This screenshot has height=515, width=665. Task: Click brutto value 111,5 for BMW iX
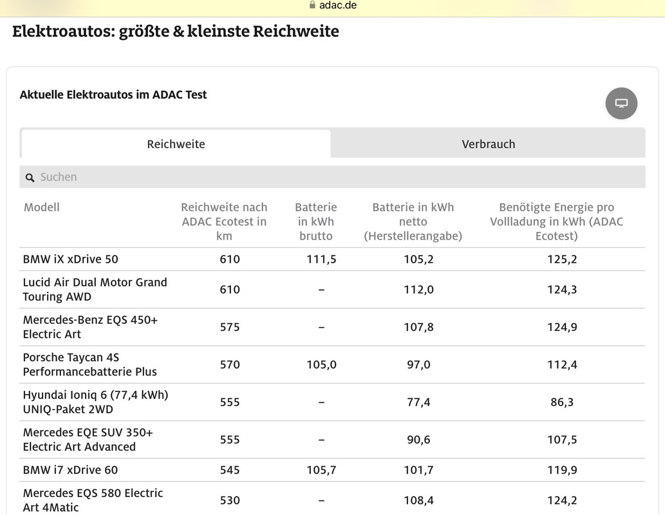321,259
